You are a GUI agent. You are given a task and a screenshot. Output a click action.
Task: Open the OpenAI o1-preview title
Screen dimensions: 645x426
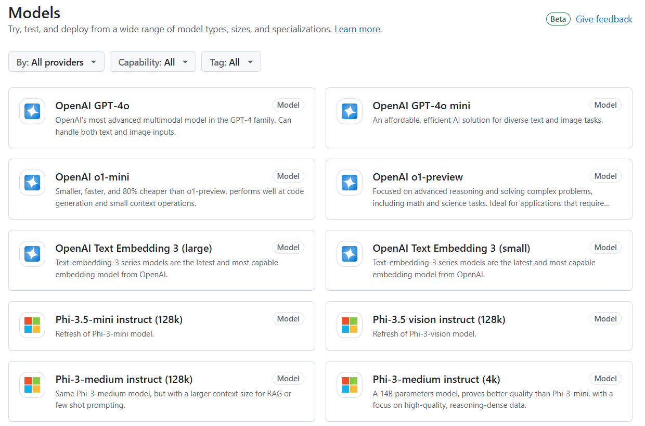418,177
